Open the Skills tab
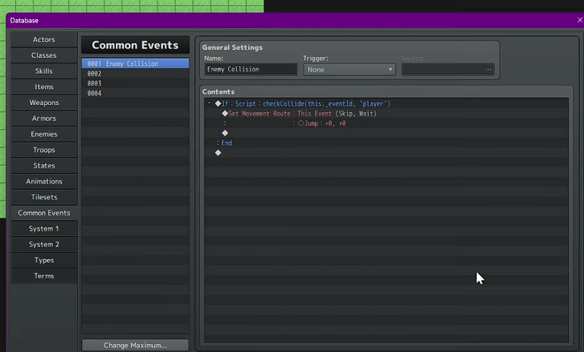Image resolution: width=584 pixels, height=352 pixels. [x=44, y=71]
